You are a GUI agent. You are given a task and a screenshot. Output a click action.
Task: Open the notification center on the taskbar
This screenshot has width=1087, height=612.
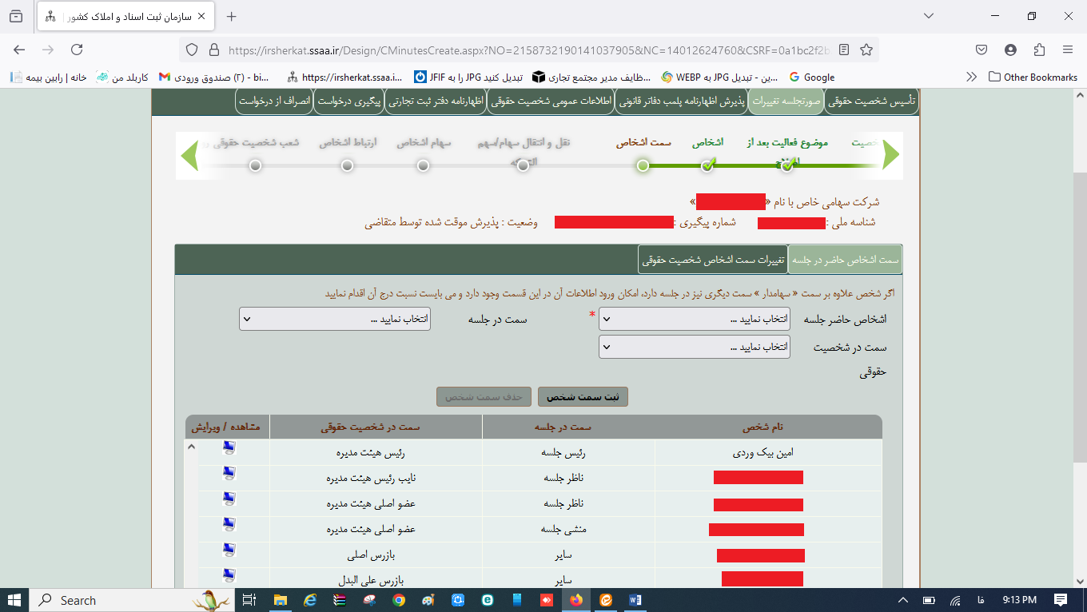pyautogui.click(x=1060, y=600)
